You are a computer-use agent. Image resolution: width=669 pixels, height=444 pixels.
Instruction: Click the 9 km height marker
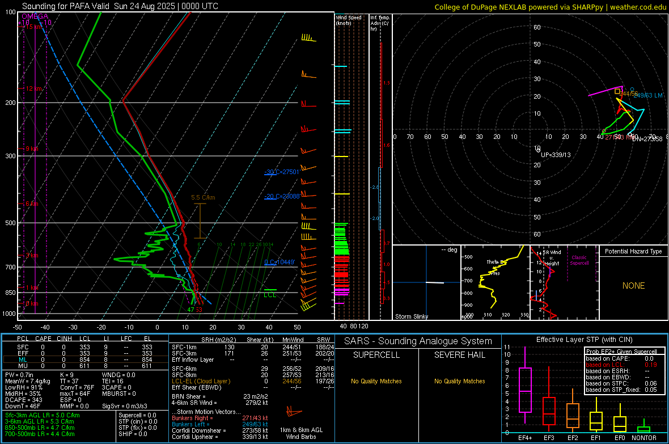coord(32,149)
